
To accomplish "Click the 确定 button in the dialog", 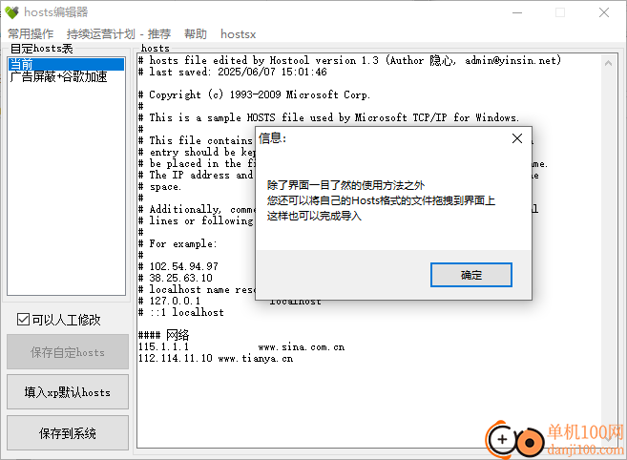I will click(471, 275).
